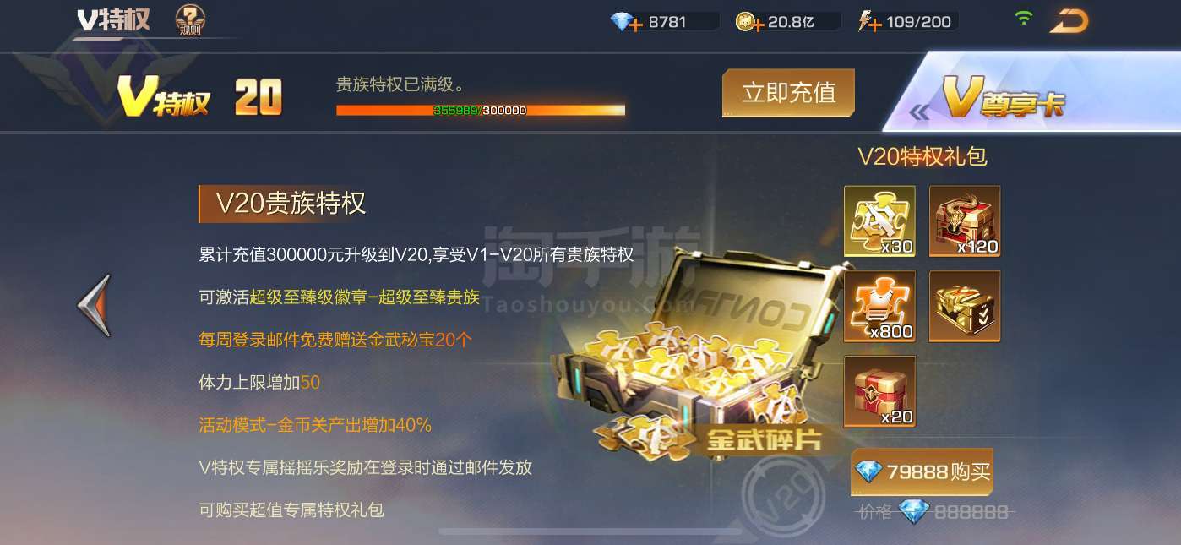Go to the previous V privilege level

pos(94,306)
